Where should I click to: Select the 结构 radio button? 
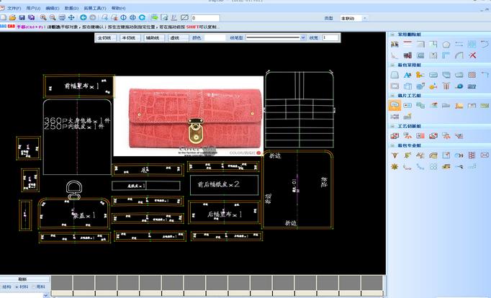5,286
